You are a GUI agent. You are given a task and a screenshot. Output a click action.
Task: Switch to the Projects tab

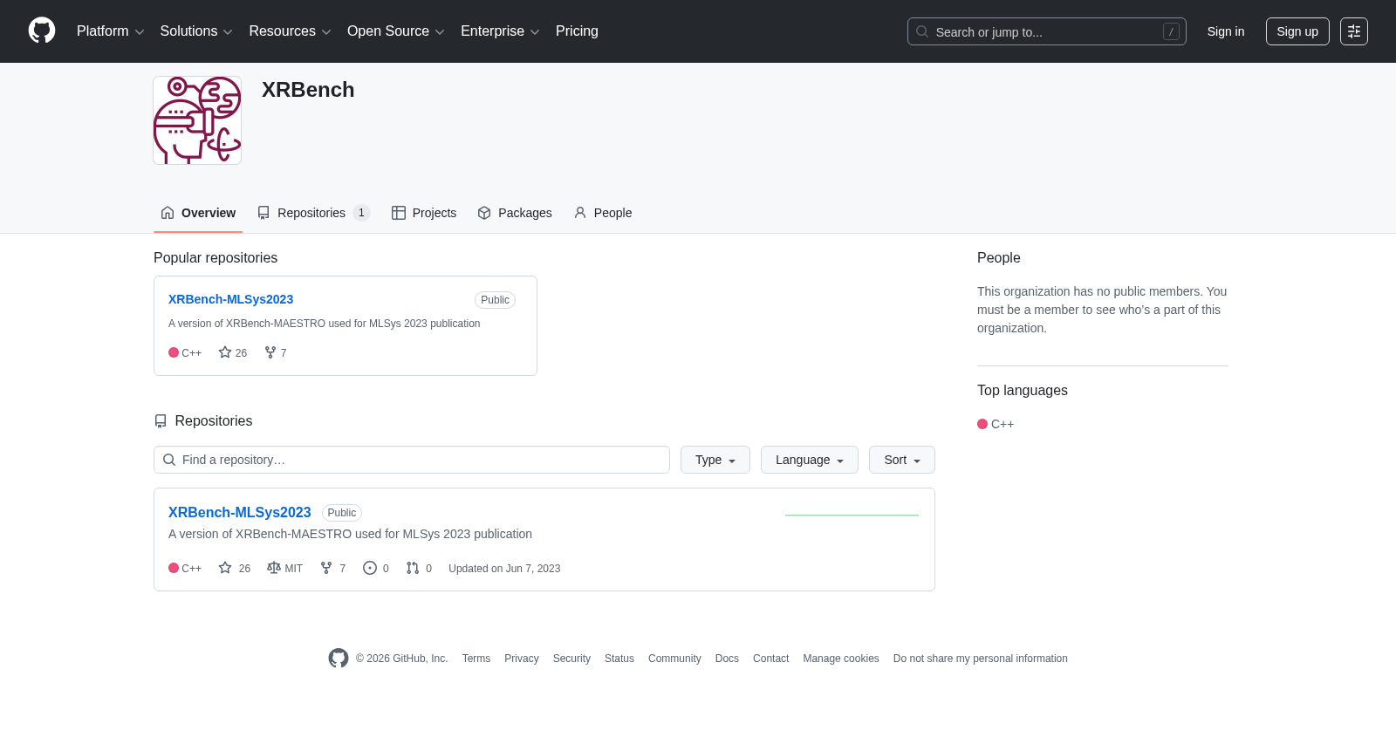pyautogui.click(x=424, y=213)
